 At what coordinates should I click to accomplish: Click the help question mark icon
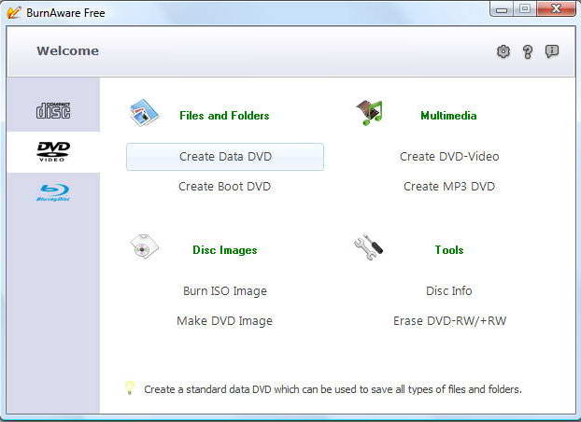tap(528, 52)
